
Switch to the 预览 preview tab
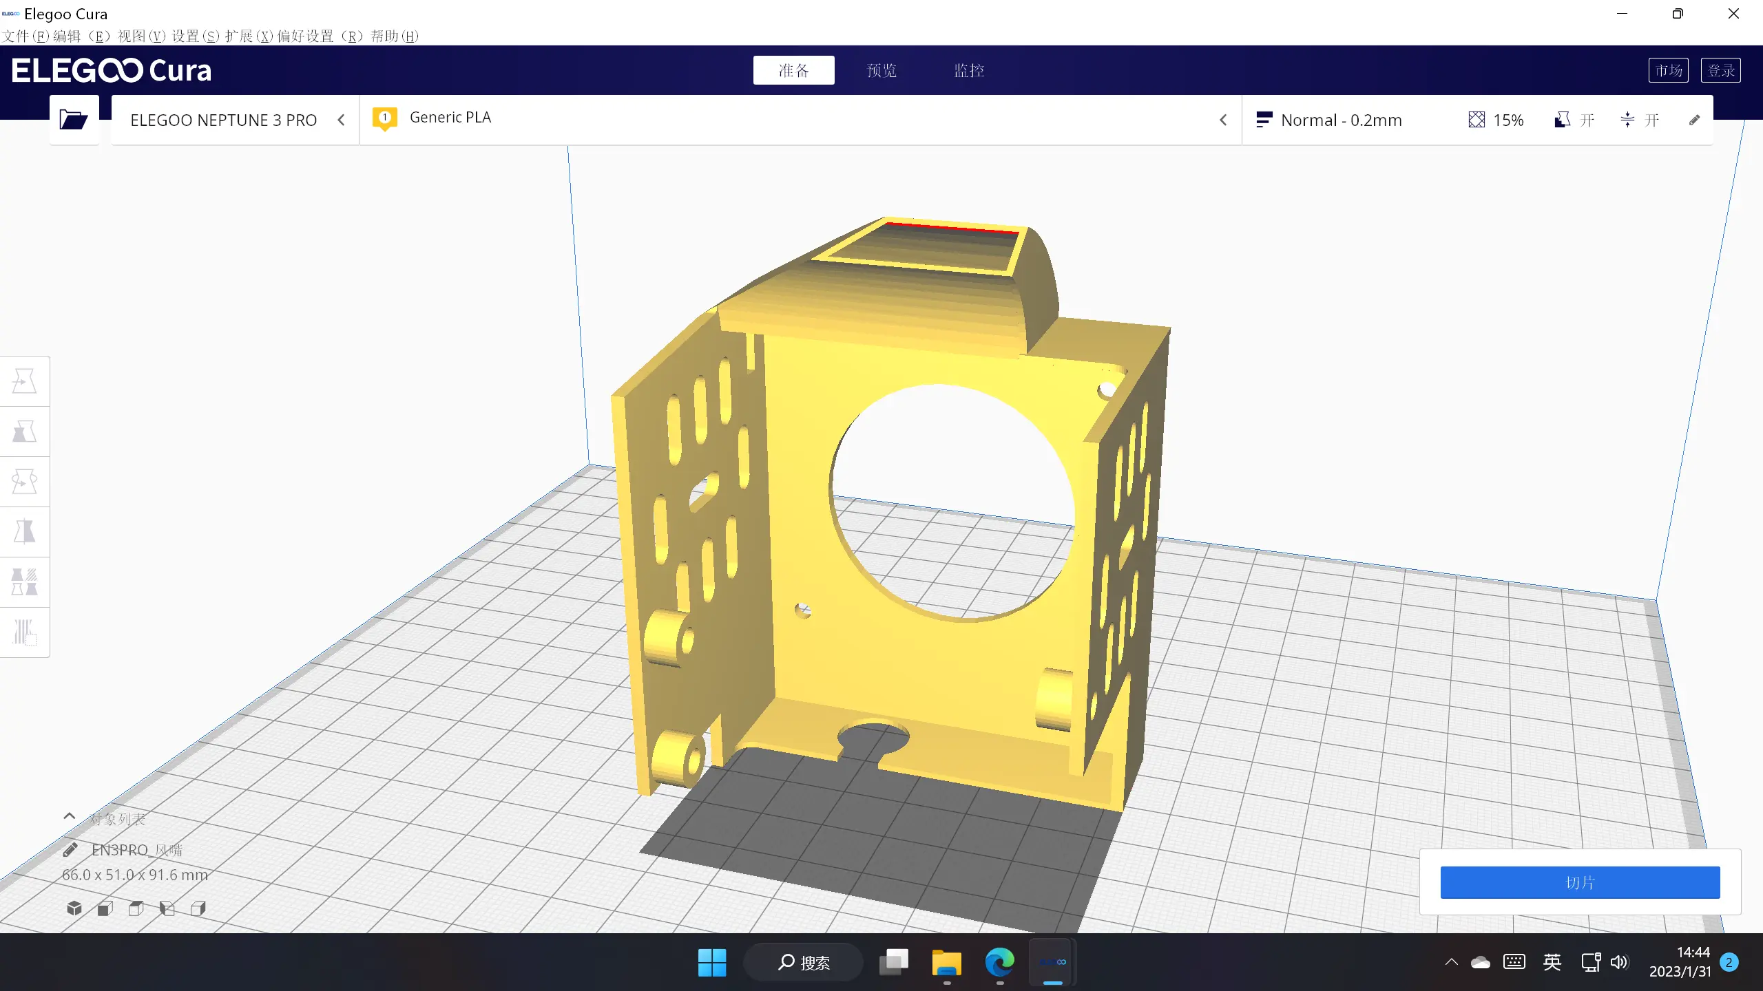pyautogui.click(x=881, y=70)
